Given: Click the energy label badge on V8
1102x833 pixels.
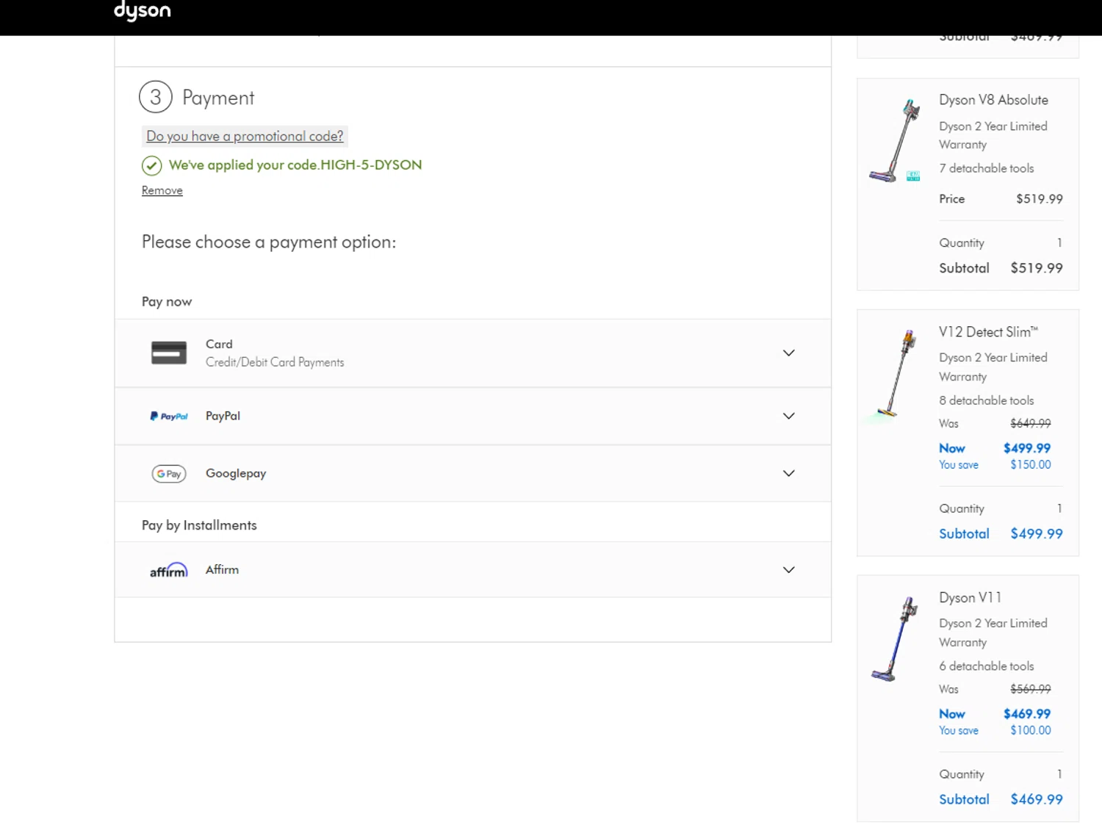Looking at the screenshot, I should pyautogui.click(x=913, y=176).
